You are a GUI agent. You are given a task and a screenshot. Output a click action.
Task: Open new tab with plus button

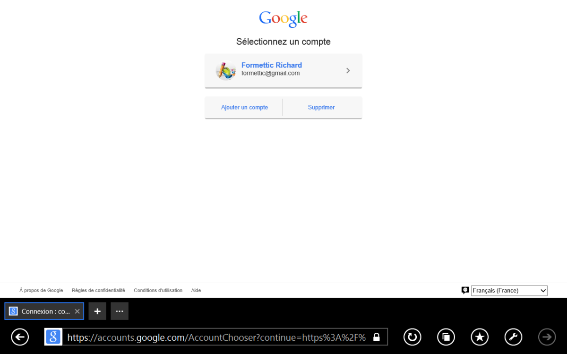(97, 312)
